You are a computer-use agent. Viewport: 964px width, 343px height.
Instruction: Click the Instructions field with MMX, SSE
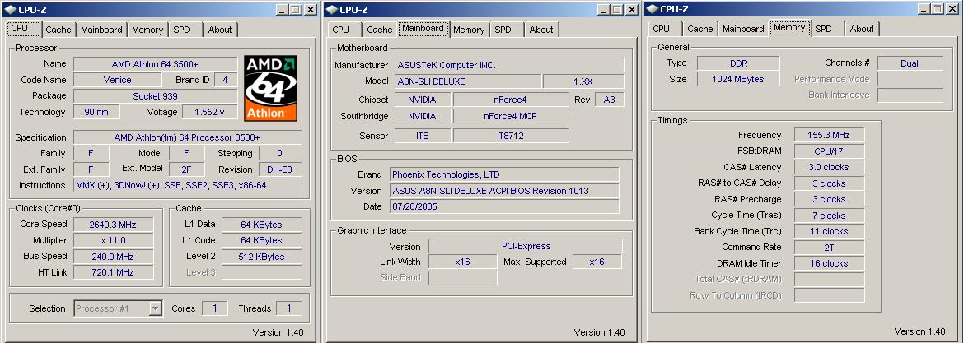[x=188, y=185]
